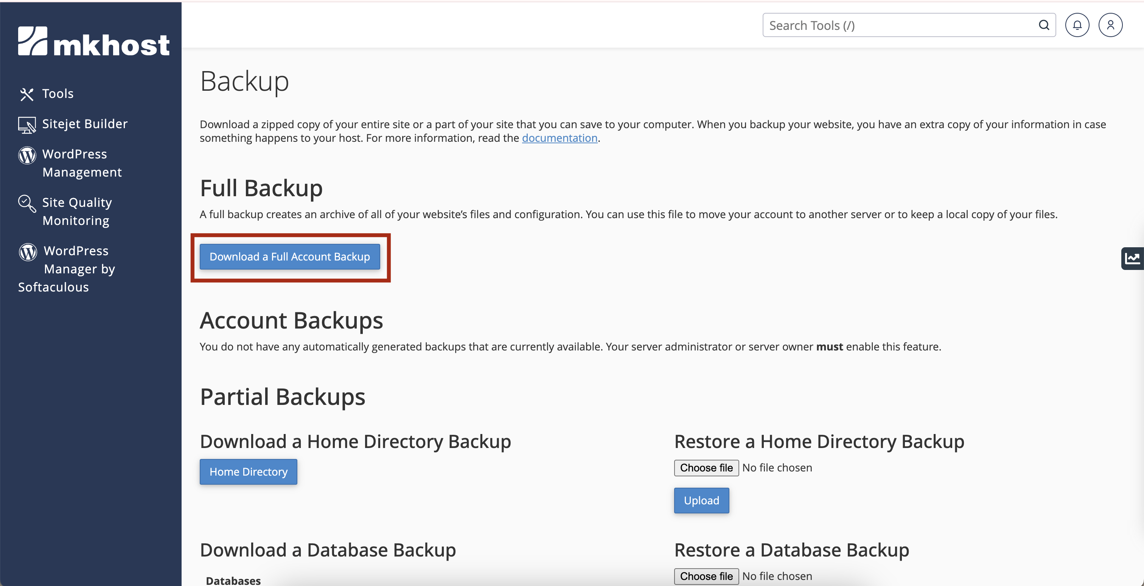The width and height of the screenshot is (1144, 586).
Task: Open the user account menu icon
Action: tap(1110, 25)
